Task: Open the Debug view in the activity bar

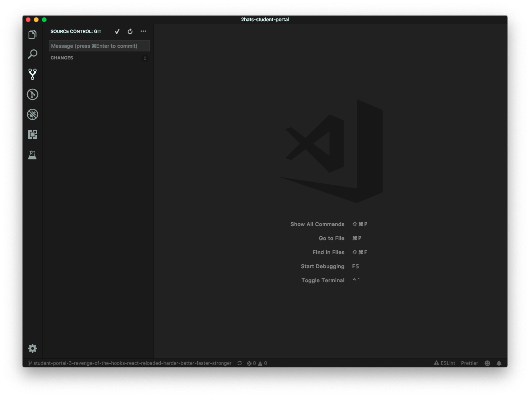Action: tap(32, 94)
